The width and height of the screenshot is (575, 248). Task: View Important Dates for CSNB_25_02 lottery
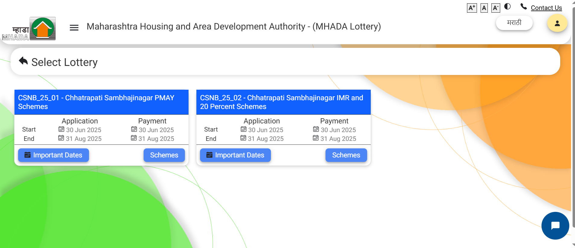click(235, 155)
